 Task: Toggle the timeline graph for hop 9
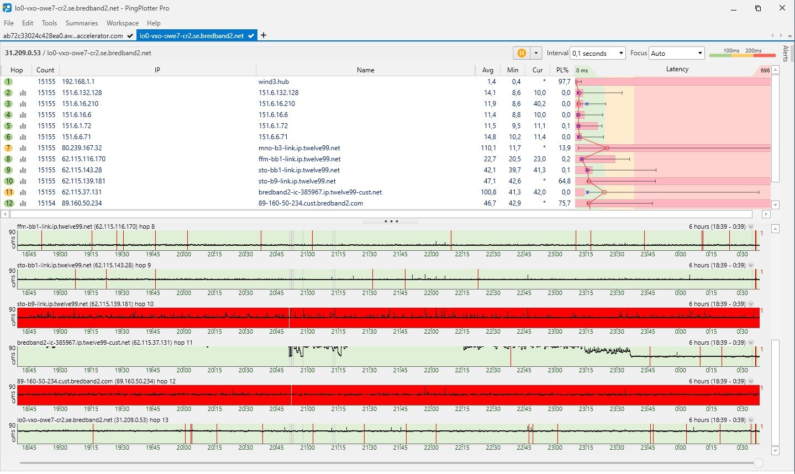click(x=23, y=170)
